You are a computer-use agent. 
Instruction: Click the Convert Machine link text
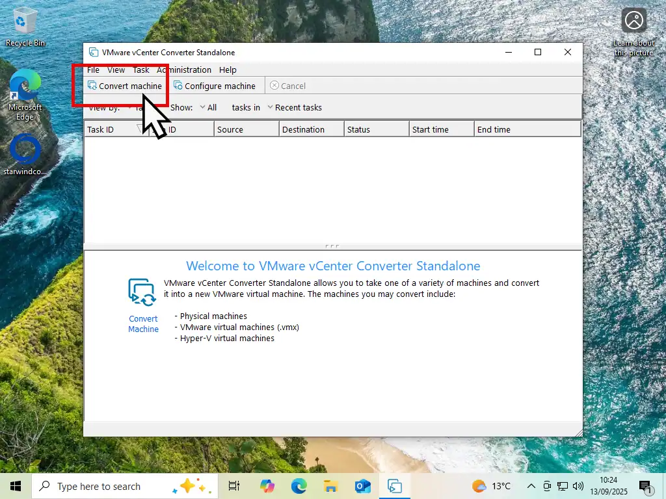click(143, 324)
